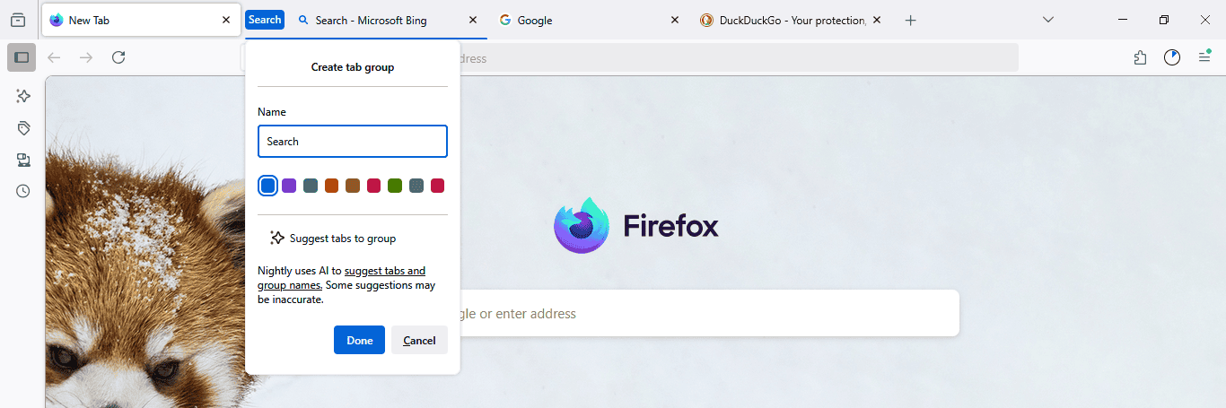Go back one page

(x=54, y=57)
